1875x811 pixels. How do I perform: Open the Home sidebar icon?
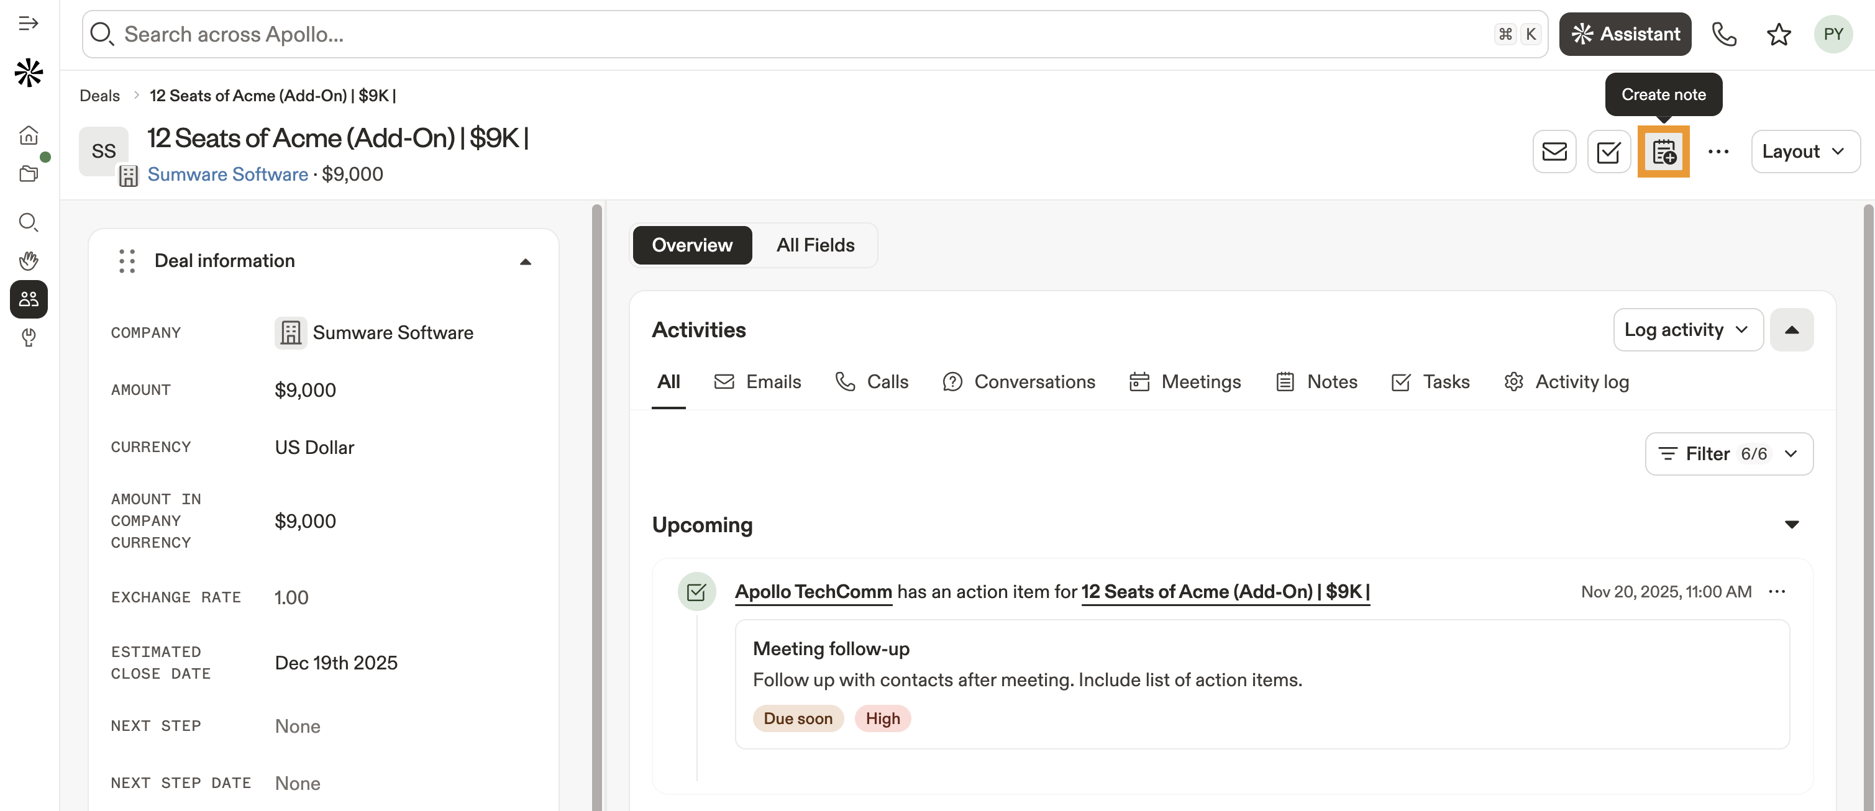[x=29, y=135]
